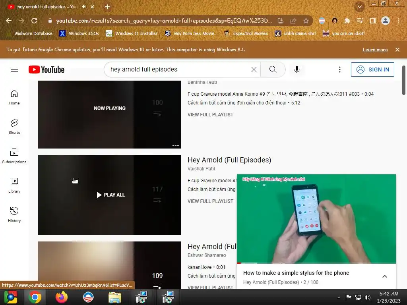This screenshot has height=305, width=407.
Task: Click the address bar URL
Action: [164, 21]
